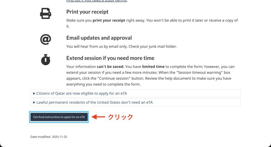The image size is (271, 147).
Task: Click the @ email icon
Action: (x=46, y=39)
